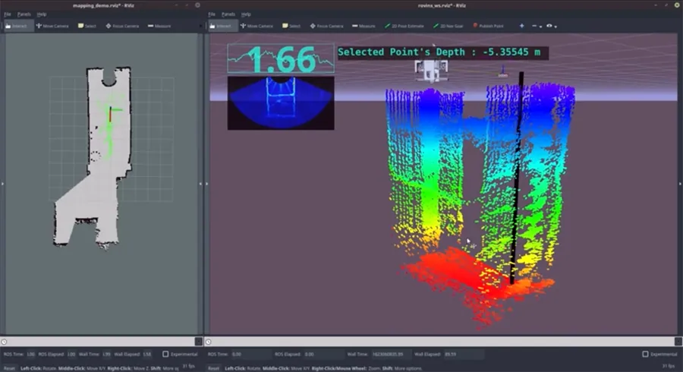Click Wall Time field in mapping_demo window

pos(106,354)
